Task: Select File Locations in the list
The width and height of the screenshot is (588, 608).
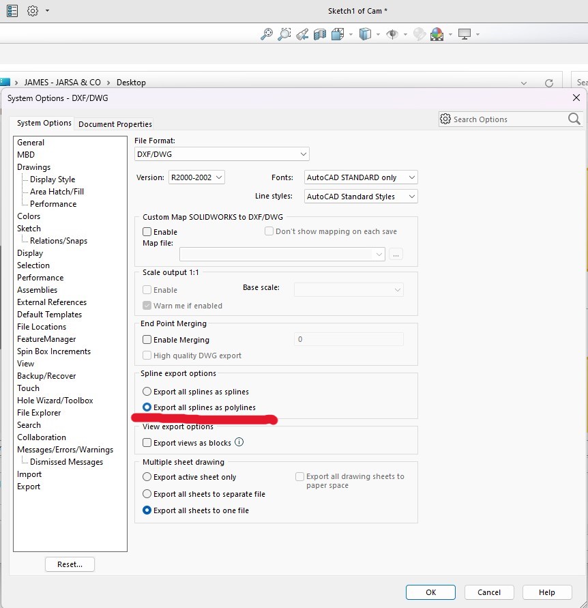Action: pyautogui.click(x=42, y=326)
